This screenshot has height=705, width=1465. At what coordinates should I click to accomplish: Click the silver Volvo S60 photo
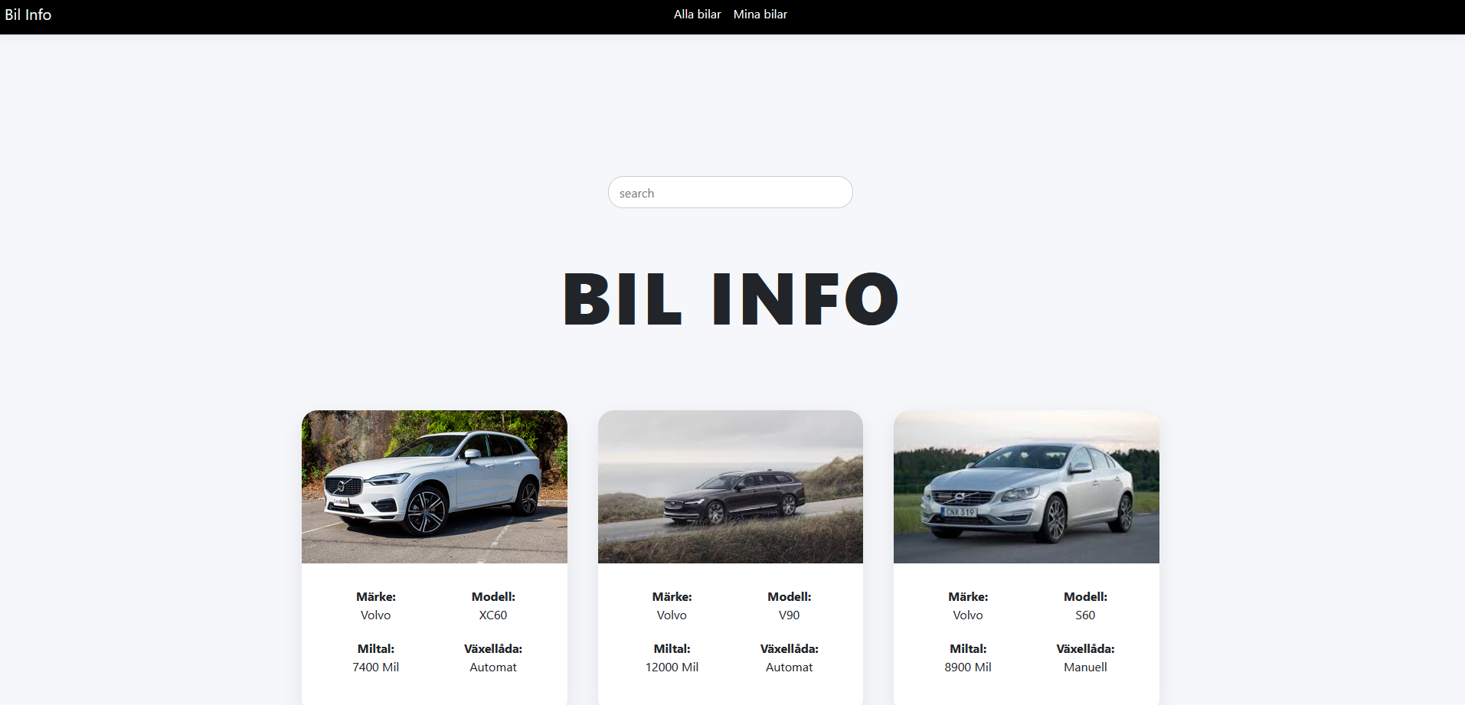pos(1026,487)
